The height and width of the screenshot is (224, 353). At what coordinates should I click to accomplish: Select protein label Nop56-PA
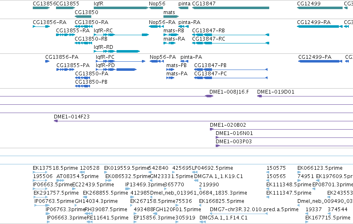click(163, 57)
